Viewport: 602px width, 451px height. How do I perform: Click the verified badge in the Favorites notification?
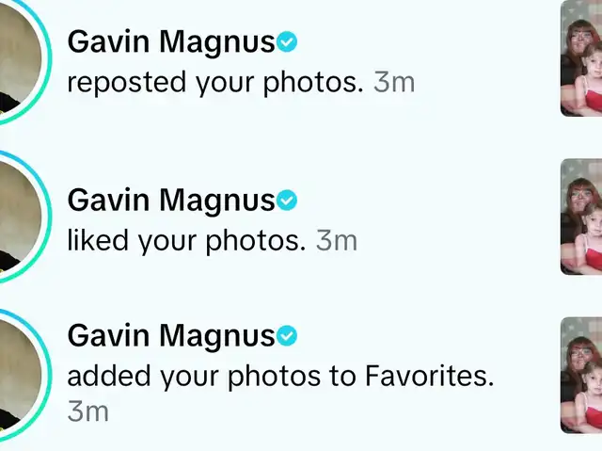287,335
